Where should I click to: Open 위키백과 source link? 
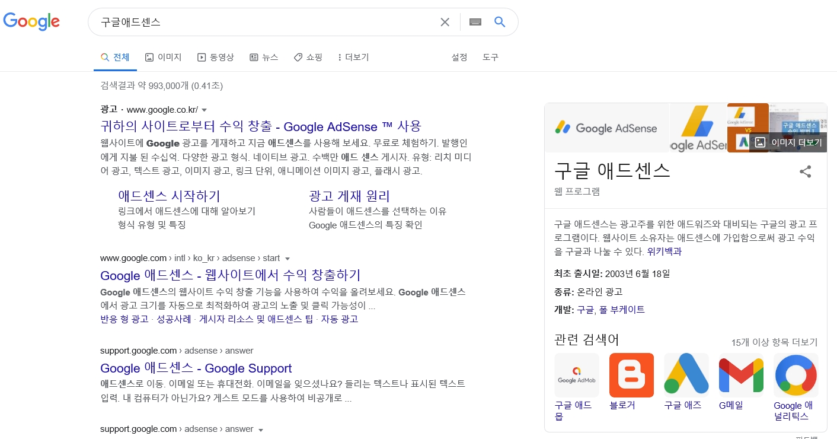click(665, 252)
